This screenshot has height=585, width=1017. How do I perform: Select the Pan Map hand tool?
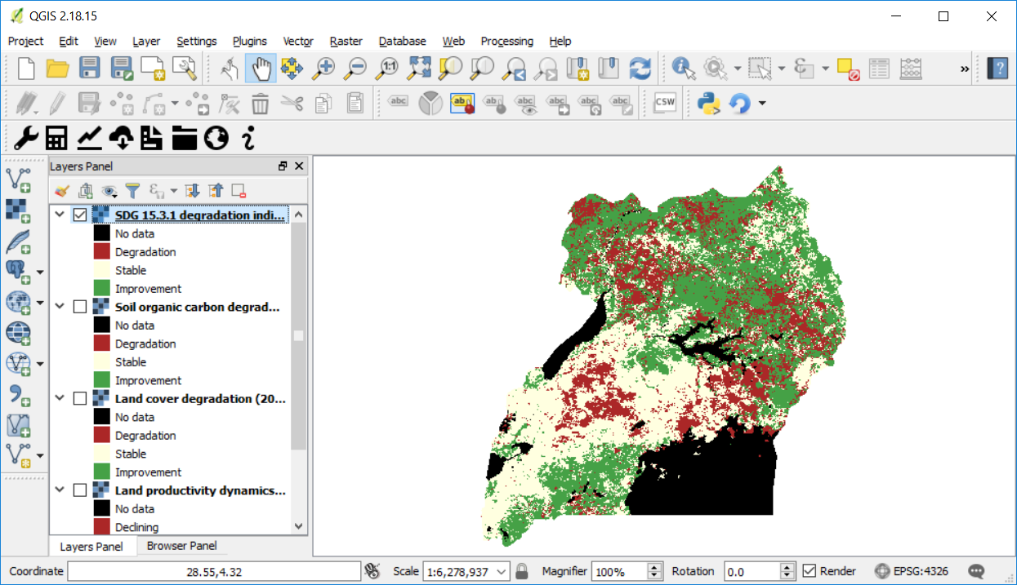click(x=261, y=69)
